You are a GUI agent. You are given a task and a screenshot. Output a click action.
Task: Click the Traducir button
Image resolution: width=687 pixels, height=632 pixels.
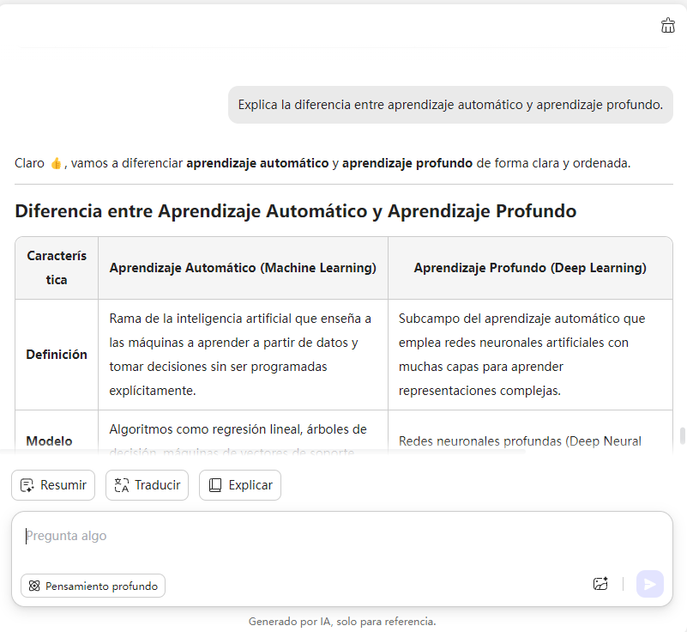(147, 485)
